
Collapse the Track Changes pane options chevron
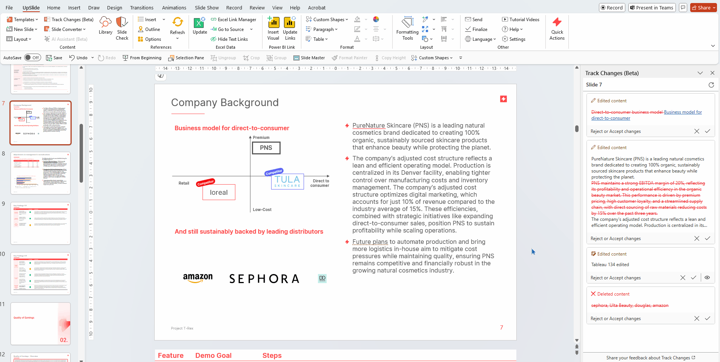coord(700,73)
